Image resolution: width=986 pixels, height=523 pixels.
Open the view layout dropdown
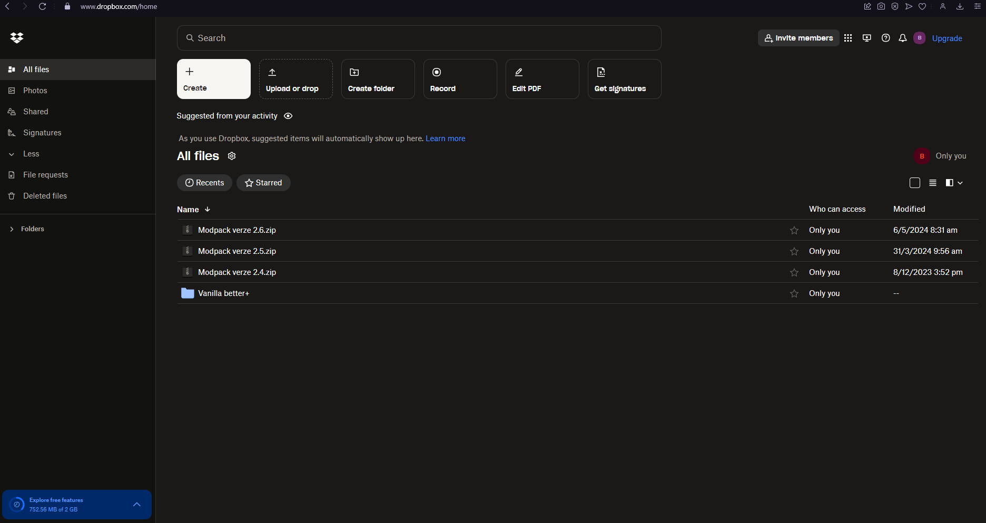[954, 183]
